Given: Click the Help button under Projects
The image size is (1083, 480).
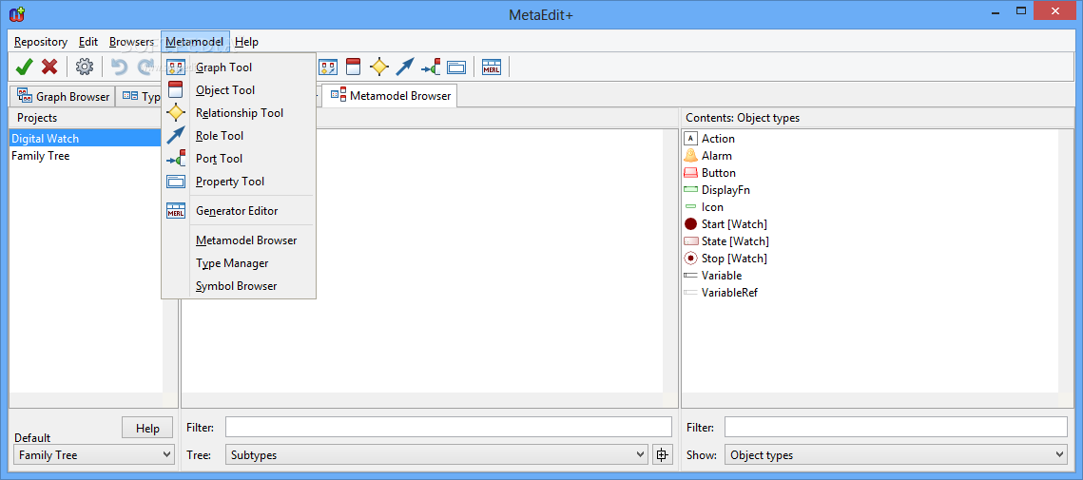Looking at the screenshot, I should 147,429.
